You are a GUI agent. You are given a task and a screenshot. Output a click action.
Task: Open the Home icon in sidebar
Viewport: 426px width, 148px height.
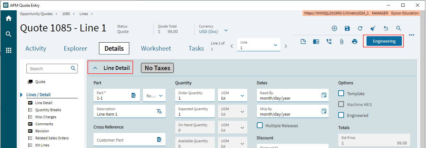click(x=9, y=19)
